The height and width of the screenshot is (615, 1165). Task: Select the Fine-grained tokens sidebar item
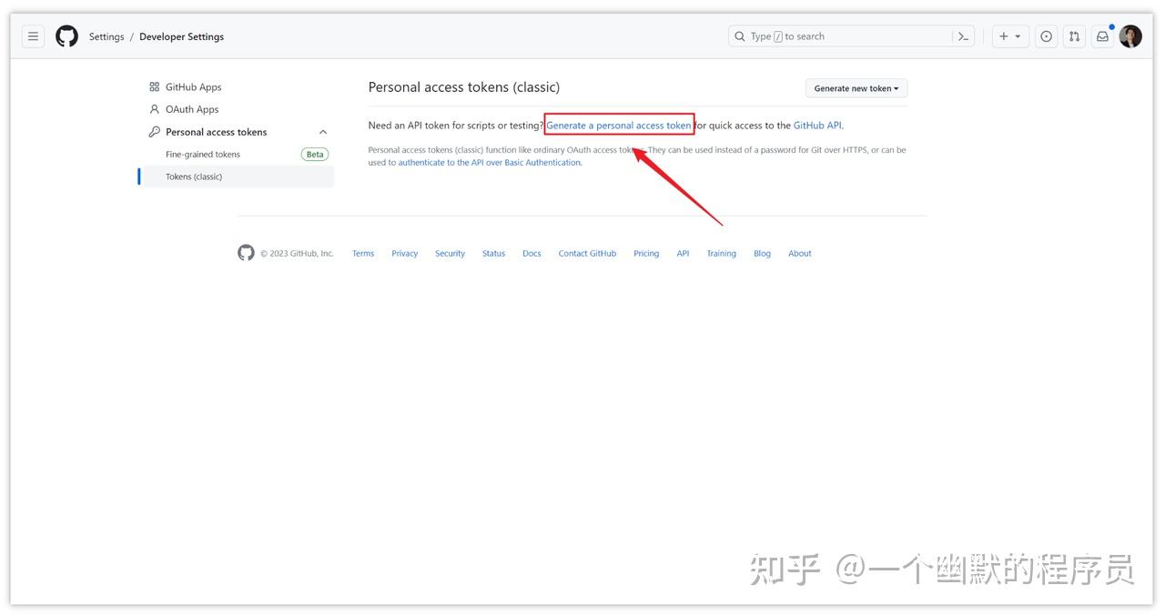(x=202, y=154)
